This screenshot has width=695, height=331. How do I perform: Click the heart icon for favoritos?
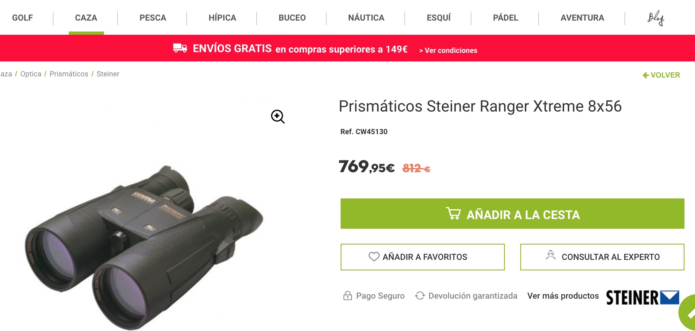[374, 257]
